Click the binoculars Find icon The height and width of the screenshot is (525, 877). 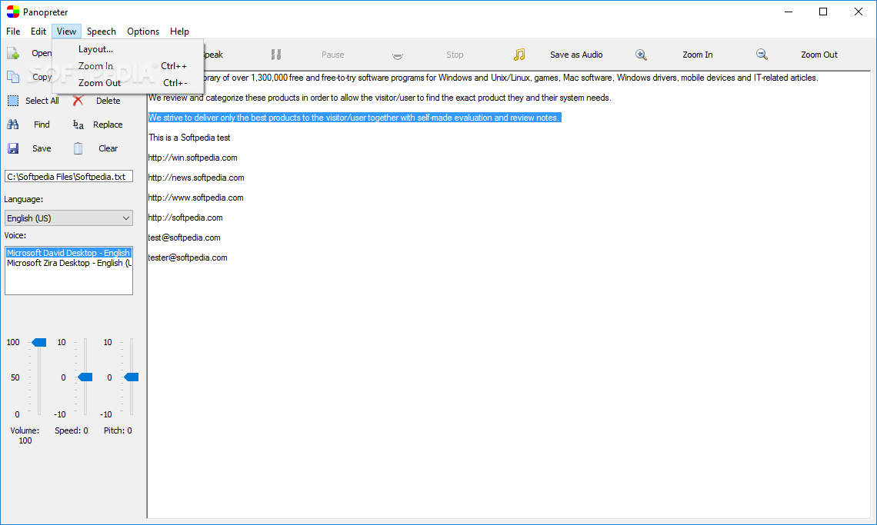(13, 124)
